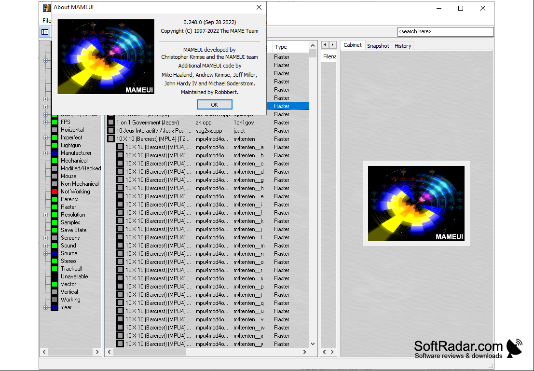Select the Parents folder icon

[55, 199]
